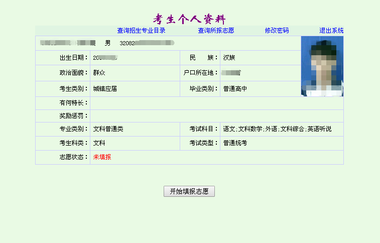Select the 文科 value in 考生科类 row
Image resolution: width=380 pixels, height=243 pixels.
[99, 143]
